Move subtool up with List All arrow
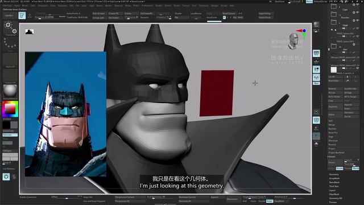Viewport: 364px width, 205px height. (x=348, y=77)
